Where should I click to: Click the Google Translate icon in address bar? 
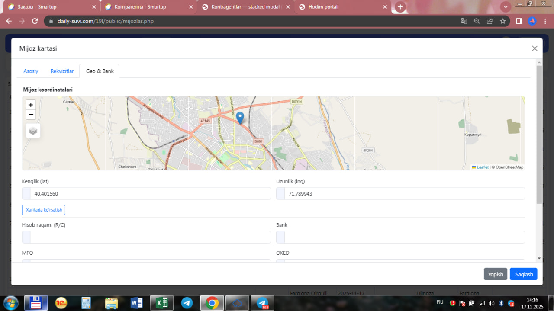point(464,21)
